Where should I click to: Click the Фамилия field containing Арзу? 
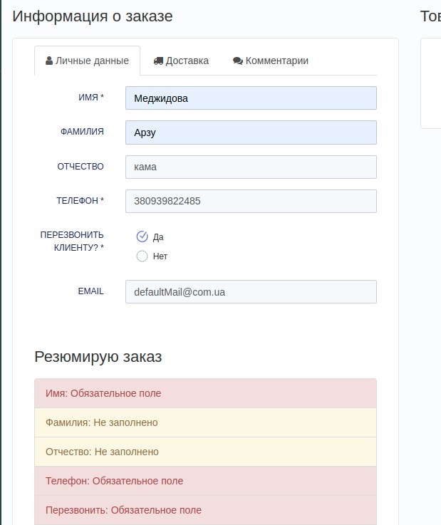coord(251,132)
